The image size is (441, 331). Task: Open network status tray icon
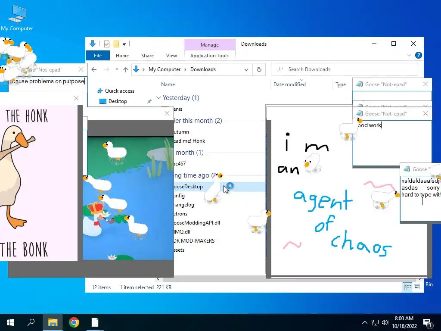click(375, 322)
